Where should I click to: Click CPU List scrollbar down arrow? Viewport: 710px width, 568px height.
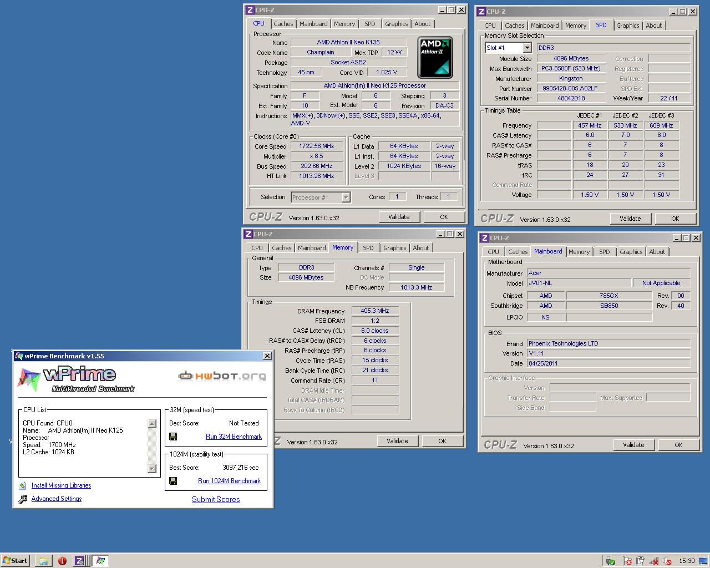(x=152, y=469)
